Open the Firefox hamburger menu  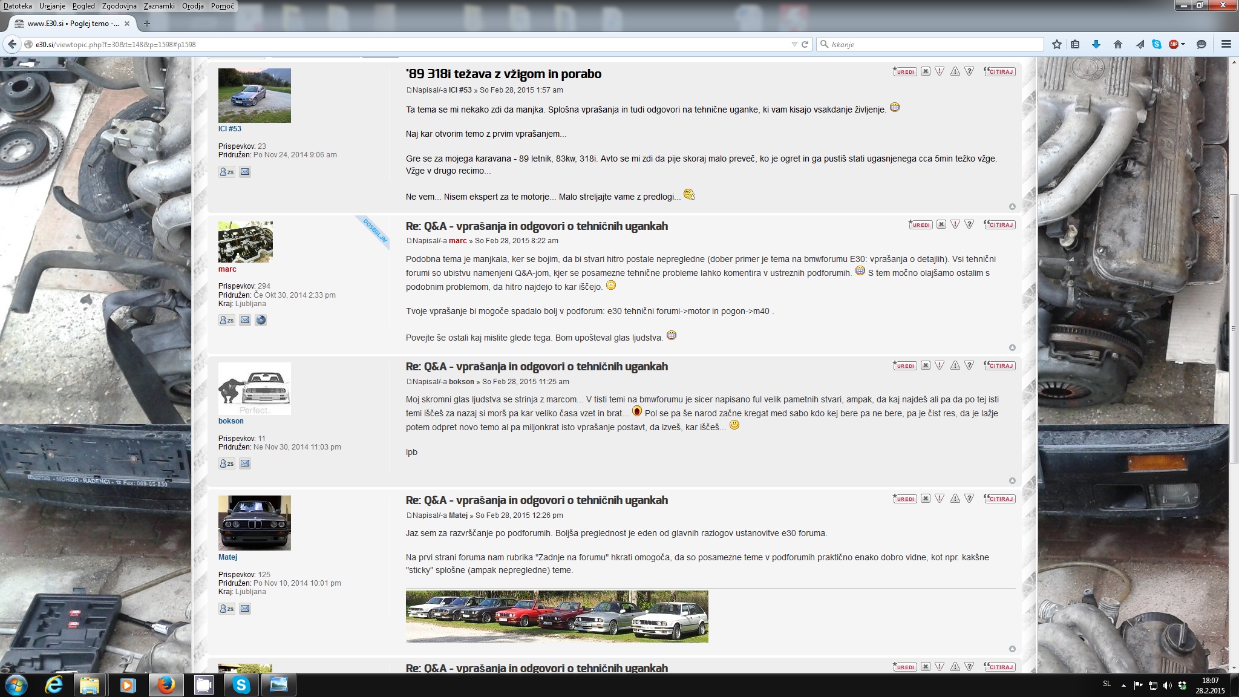[x=1226, y=44]
